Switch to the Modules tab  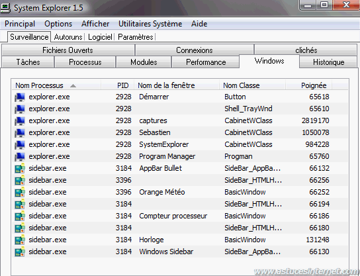tap(144, 62)
